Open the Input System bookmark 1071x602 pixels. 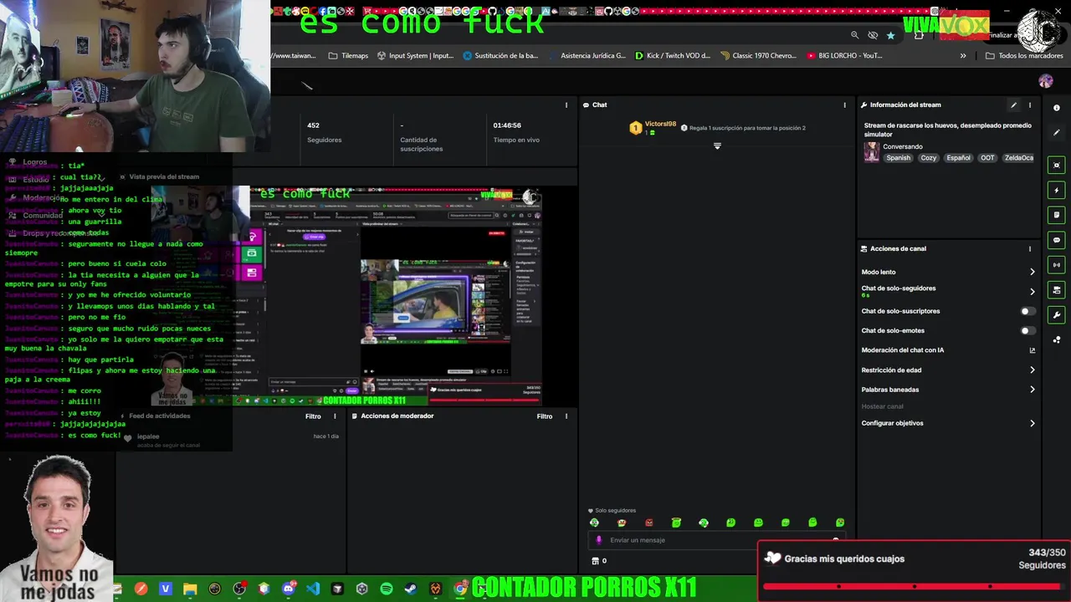click(x=415, y=56)
